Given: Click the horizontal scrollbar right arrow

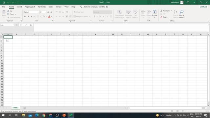Looking at the screenshot, I should click(206, 108).
